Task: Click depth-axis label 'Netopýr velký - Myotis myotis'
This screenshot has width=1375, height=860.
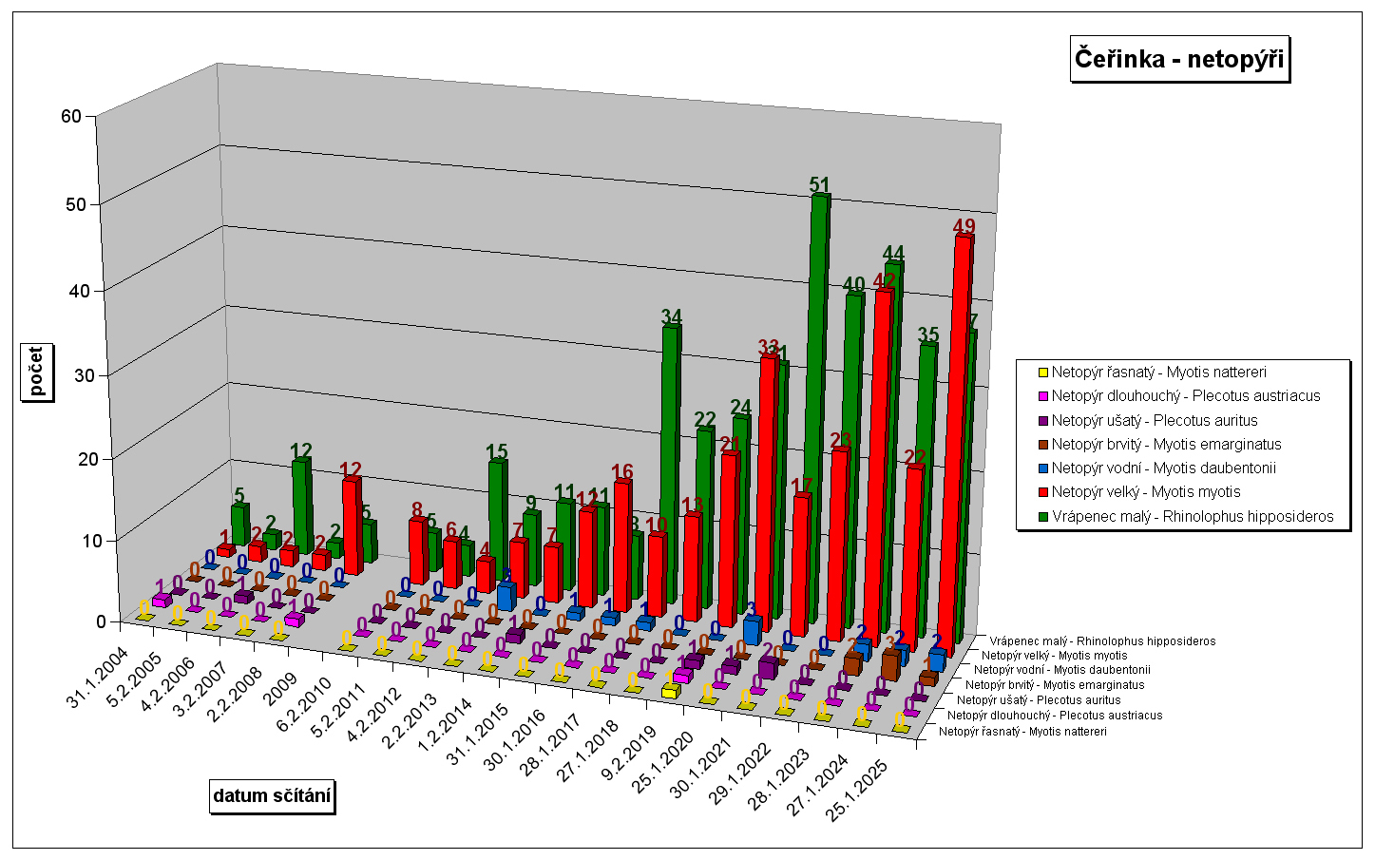Action: pos(1055,655)
